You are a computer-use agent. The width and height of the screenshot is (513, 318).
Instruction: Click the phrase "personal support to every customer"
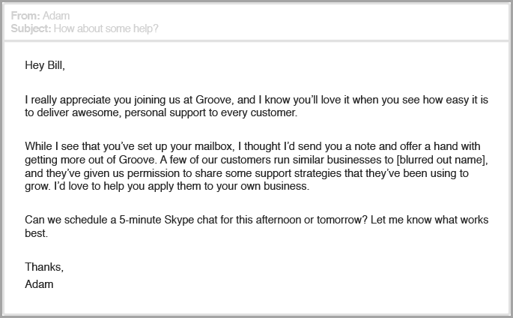[x=210, y=112]
